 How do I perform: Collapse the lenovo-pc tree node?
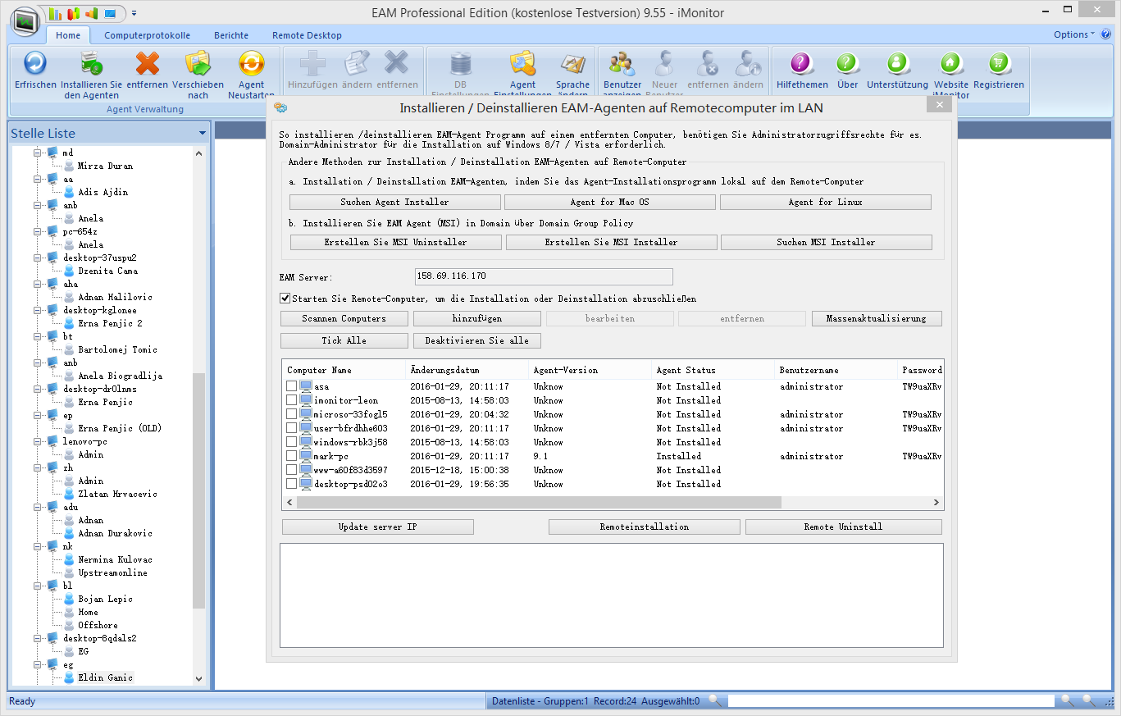coord(37,441)
